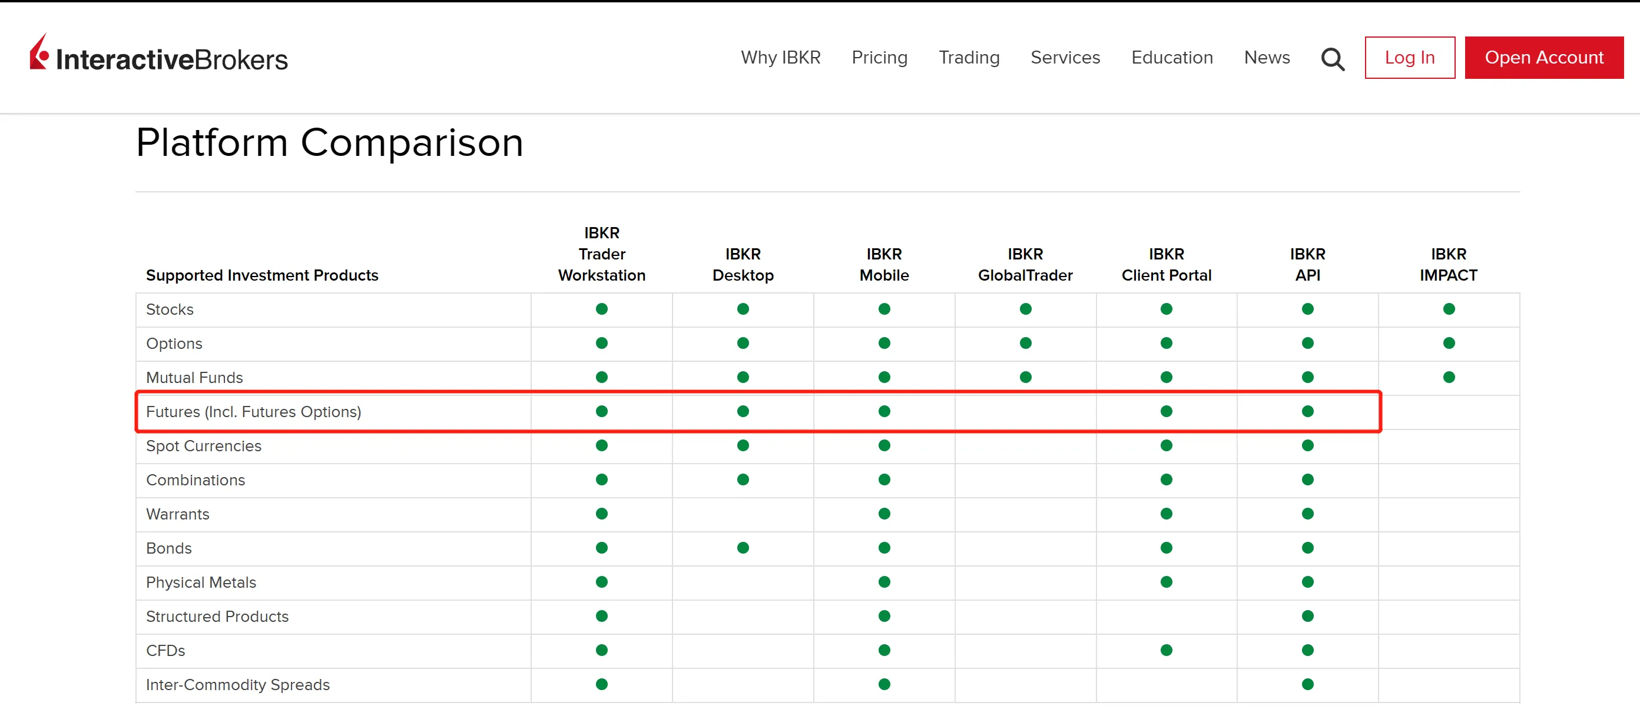The height and width of the screenshot is (726, 1640).
Task: Click Warrants dot under Trader Workstation
Action: point(601,514)
